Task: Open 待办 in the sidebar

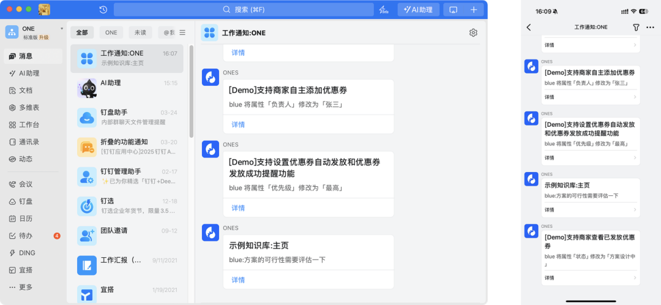Action: coord(33,236)
